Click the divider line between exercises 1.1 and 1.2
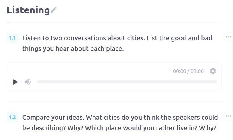Image resolution: width=233 pixels, height=140 pixels. [114, 102]
